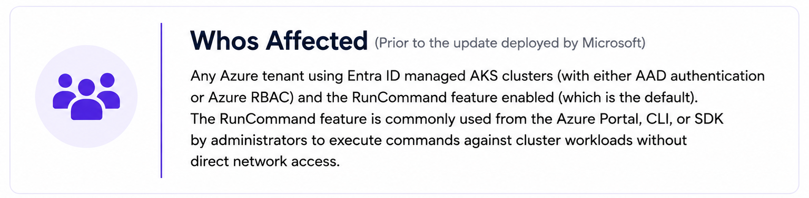Click the purple group of people icon
The image size is (809, 198).
point(86,97)
